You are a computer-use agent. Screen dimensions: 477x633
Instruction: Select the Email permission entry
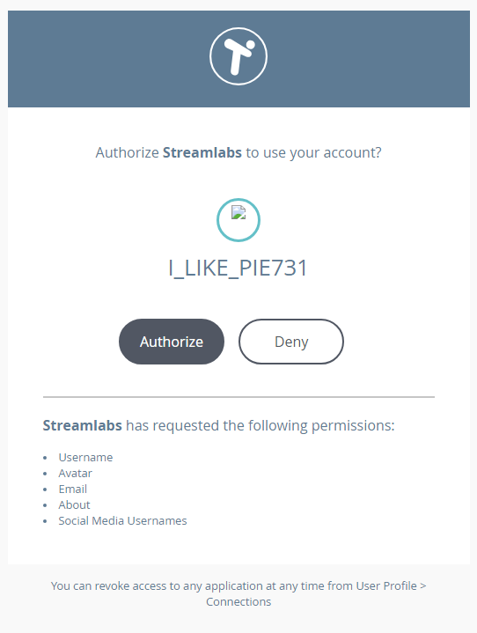[73, 489]
